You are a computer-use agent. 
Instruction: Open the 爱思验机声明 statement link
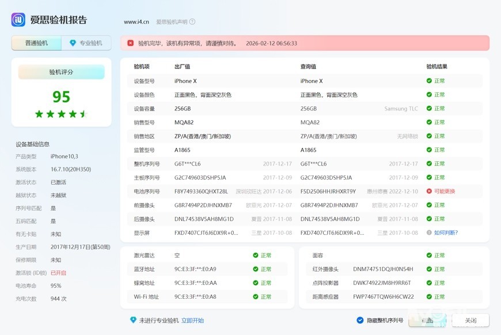coord(172,22)
